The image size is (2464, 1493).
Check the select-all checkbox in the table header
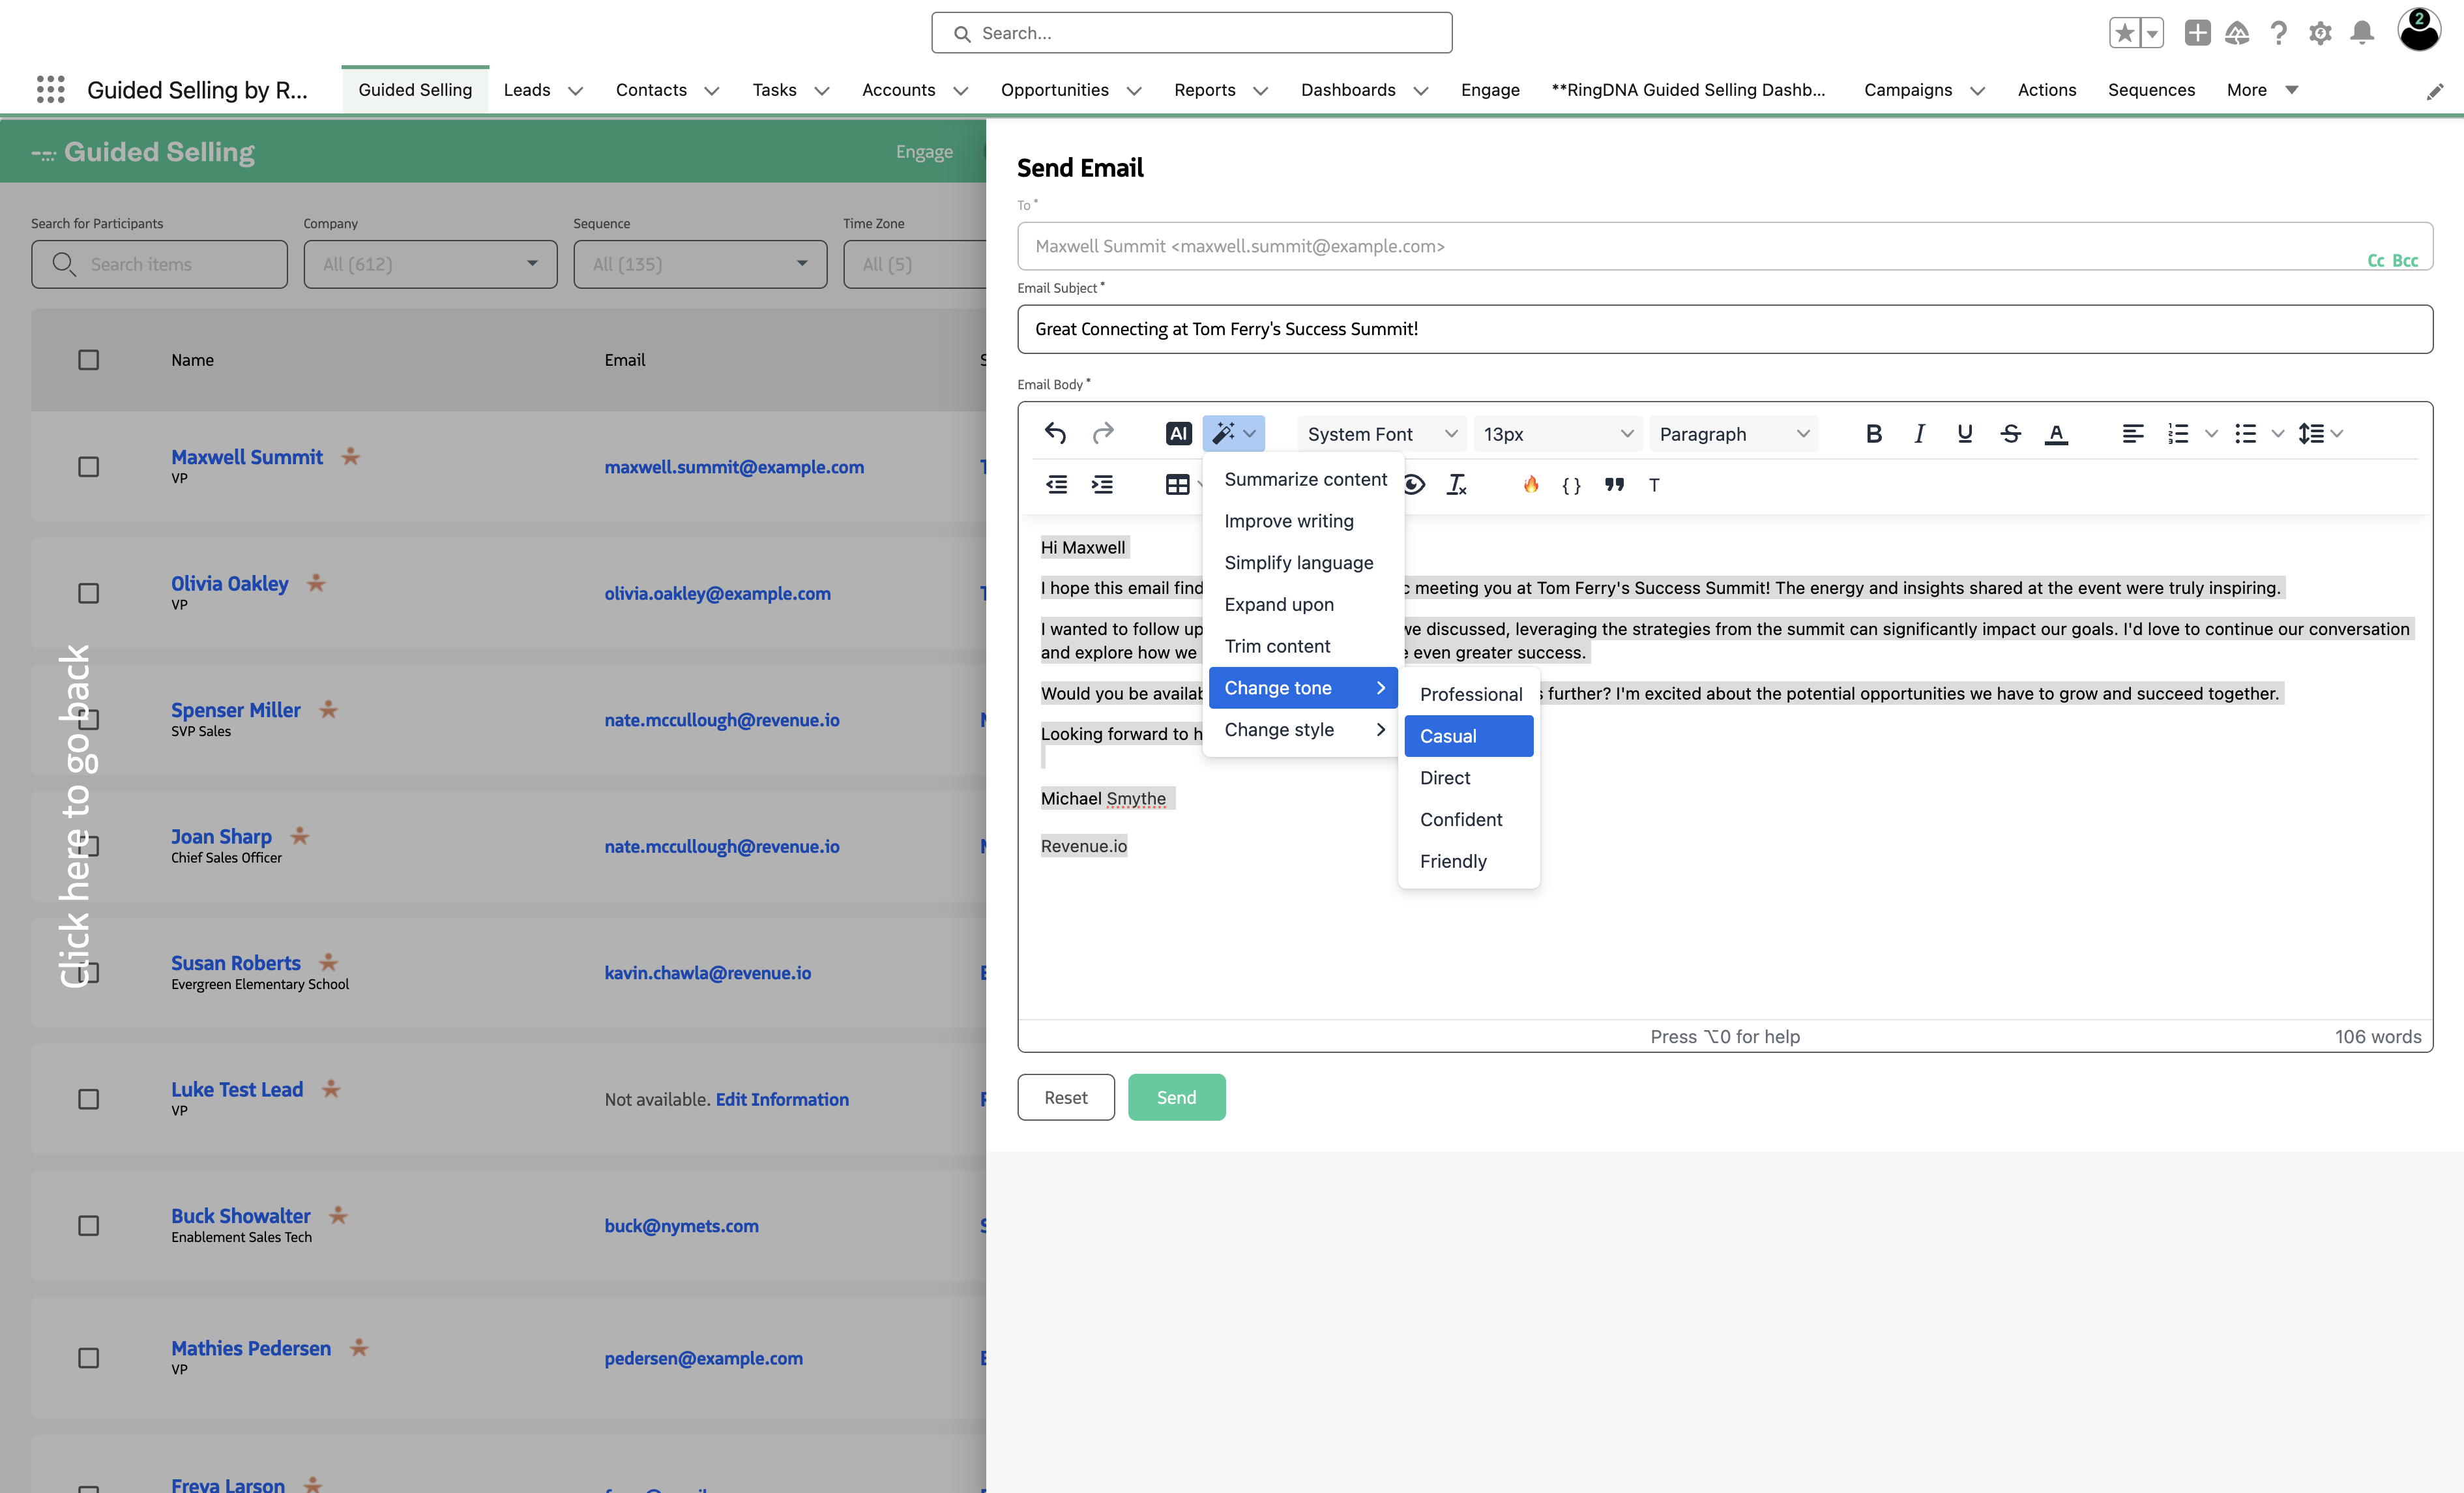(x=88, y=359)
